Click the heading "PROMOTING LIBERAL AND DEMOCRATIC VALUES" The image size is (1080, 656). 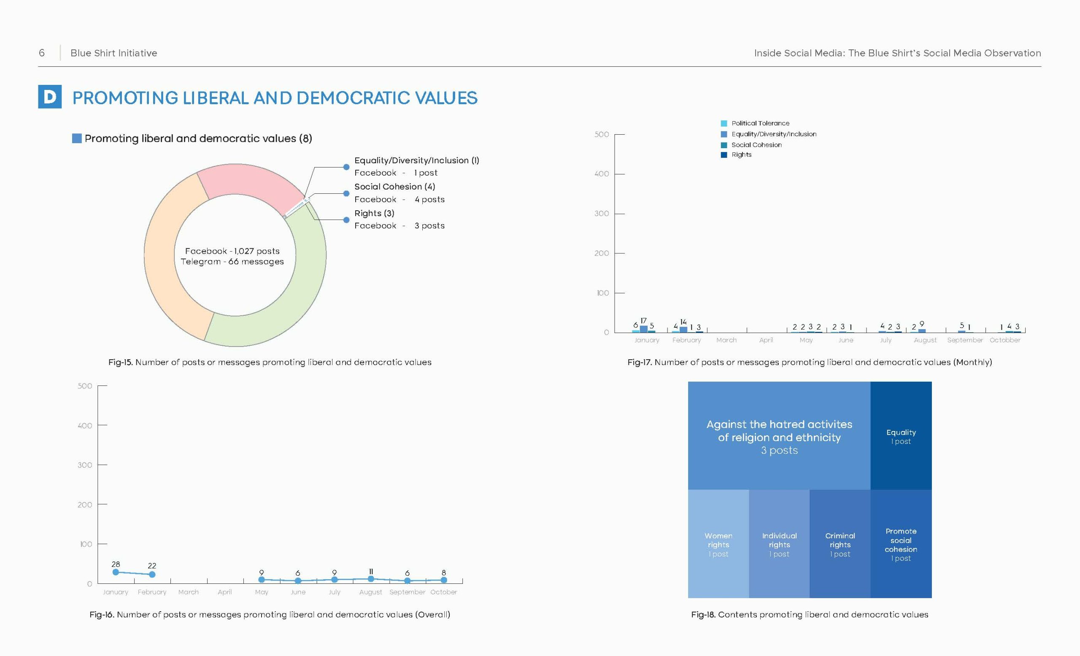[275, 98]
